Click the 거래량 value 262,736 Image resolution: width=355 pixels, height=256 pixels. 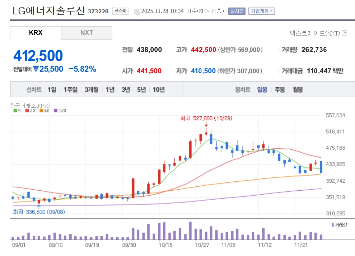point(314,50)
